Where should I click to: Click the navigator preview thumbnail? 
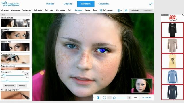(x=141, y=86)
